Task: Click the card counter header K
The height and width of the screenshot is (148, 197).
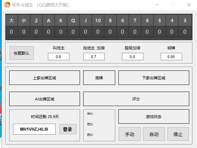Action: (x=61, y=20)
